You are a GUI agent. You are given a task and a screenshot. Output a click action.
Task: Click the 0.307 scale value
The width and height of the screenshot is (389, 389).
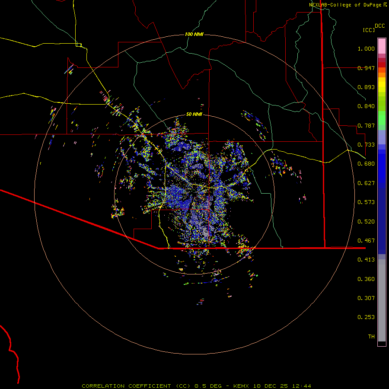coord(366,298)
